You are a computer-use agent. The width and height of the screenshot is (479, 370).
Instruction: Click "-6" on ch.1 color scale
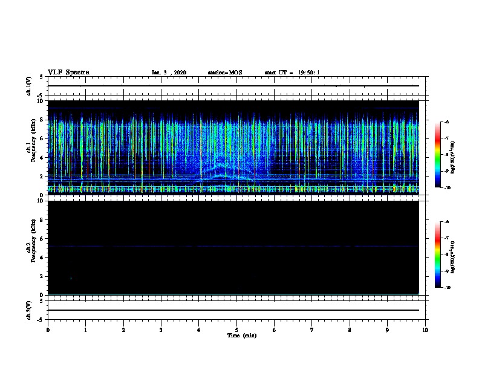coord(446,122)
